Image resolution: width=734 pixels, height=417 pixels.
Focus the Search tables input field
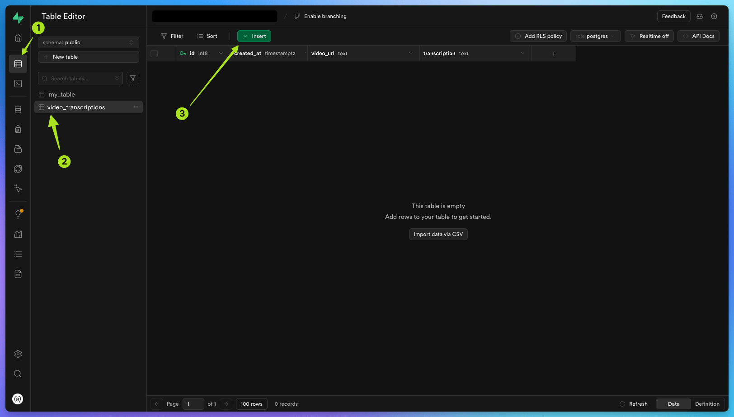click(x=80, y=78)
